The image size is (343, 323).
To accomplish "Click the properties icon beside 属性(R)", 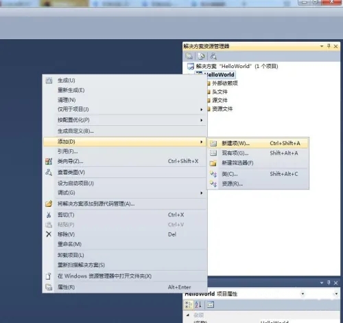I will click(x=49, y=287).
